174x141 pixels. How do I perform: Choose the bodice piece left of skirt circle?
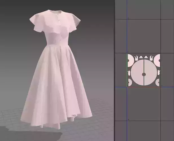[x=129, y=73]
